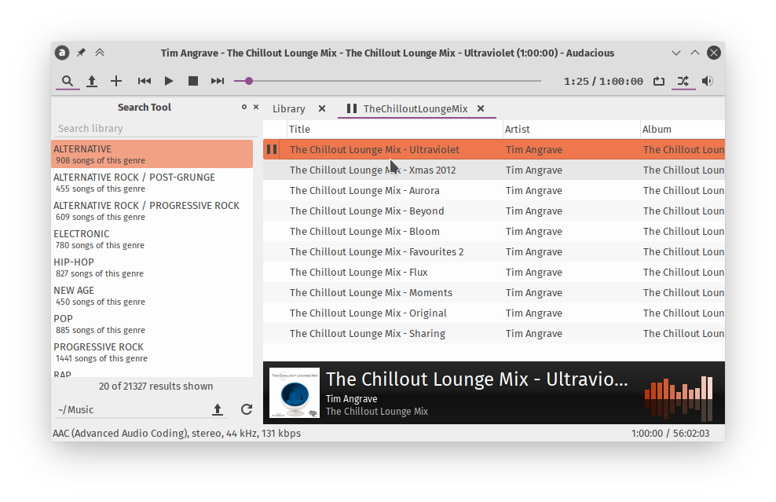
Task: Select track Bloom
Action: coord(494,231)
